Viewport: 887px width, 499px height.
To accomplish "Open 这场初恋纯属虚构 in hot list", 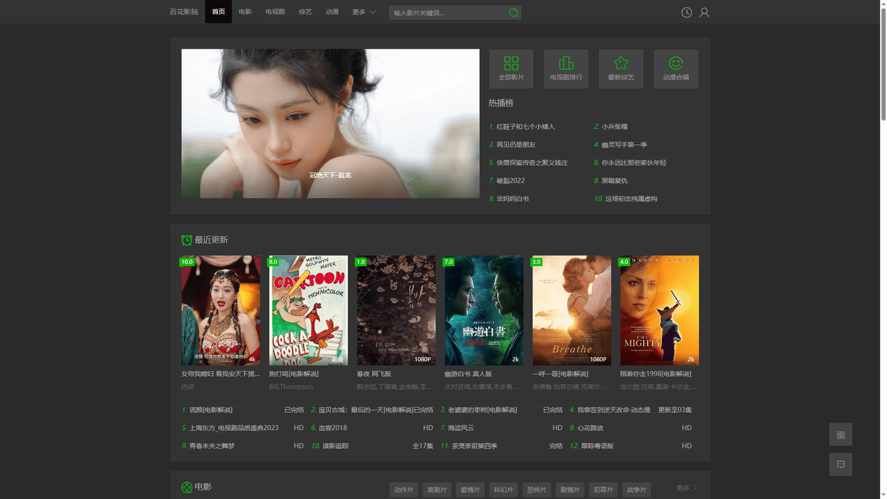I will tap(631, 199).
